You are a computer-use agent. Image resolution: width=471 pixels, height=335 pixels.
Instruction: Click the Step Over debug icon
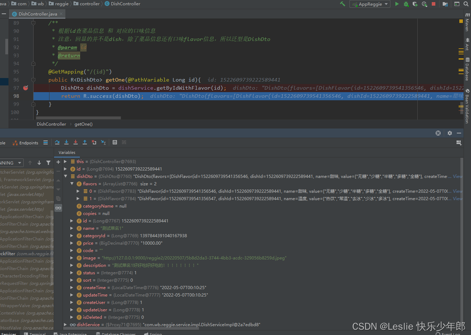[57, 142]
